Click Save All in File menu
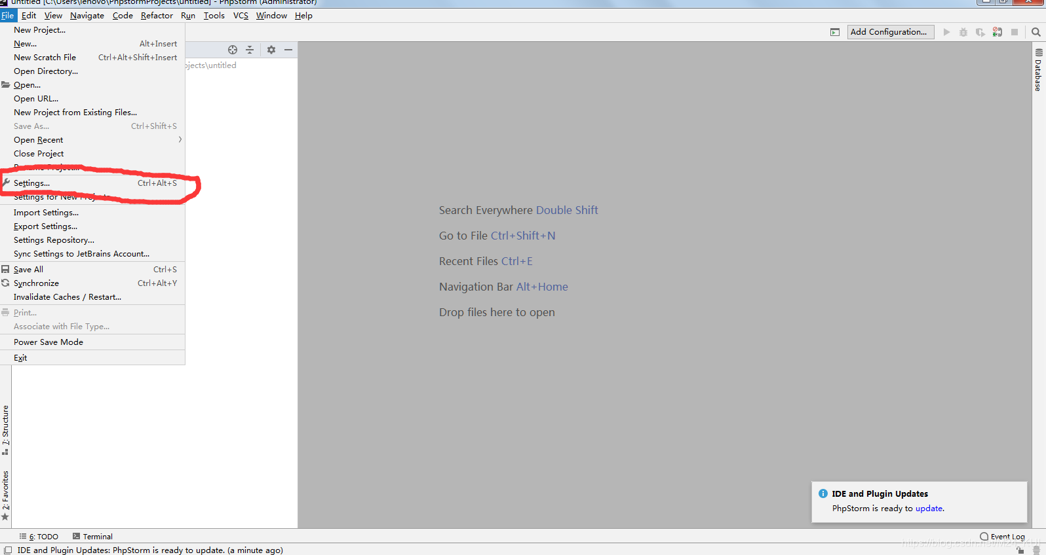Screen dimensions: 1046x555 click(x=92, y=270)
